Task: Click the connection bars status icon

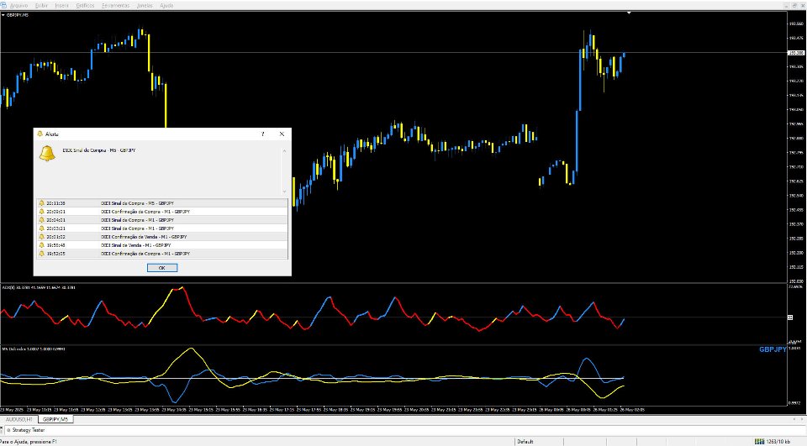Action: coord(759,442)
